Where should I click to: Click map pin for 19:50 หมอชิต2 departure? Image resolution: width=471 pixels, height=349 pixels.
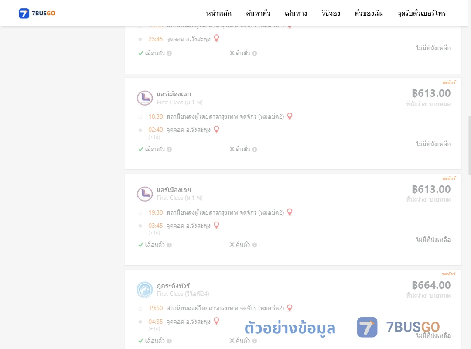click(x=290, y=308)
